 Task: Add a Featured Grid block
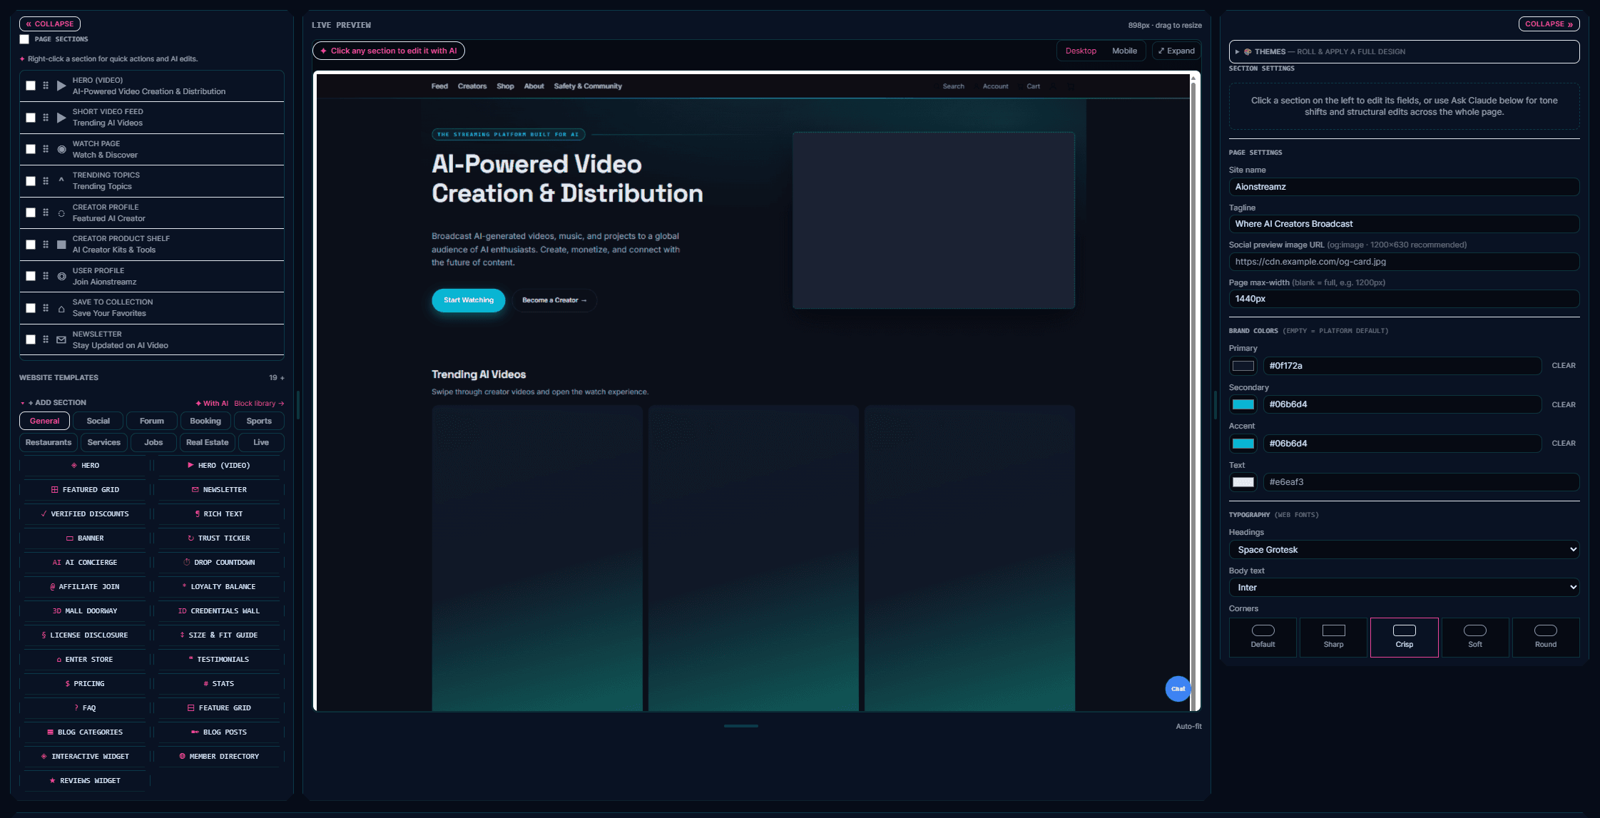pos(85,490)
